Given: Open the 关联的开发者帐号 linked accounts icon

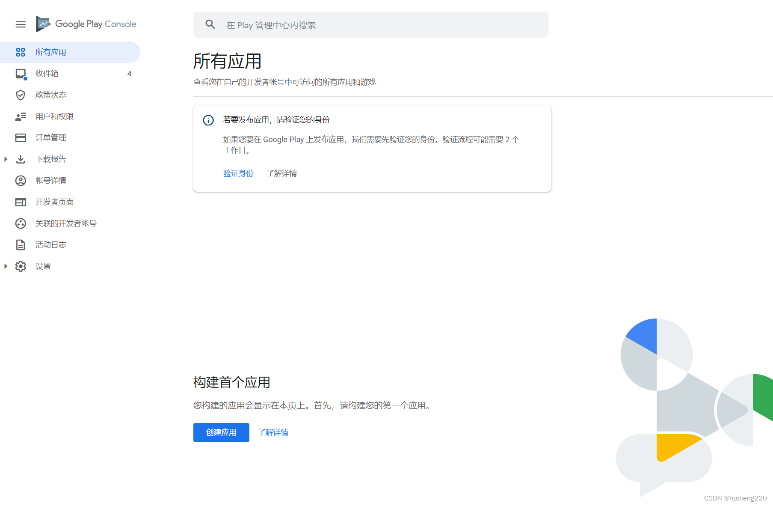Looking at the screenshot, I should 21,223.
